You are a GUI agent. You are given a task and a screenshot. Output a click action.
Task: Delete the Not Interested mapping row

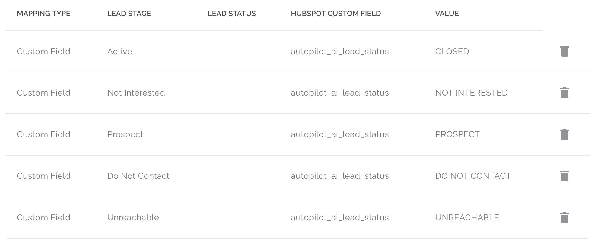tap(564, 93)
